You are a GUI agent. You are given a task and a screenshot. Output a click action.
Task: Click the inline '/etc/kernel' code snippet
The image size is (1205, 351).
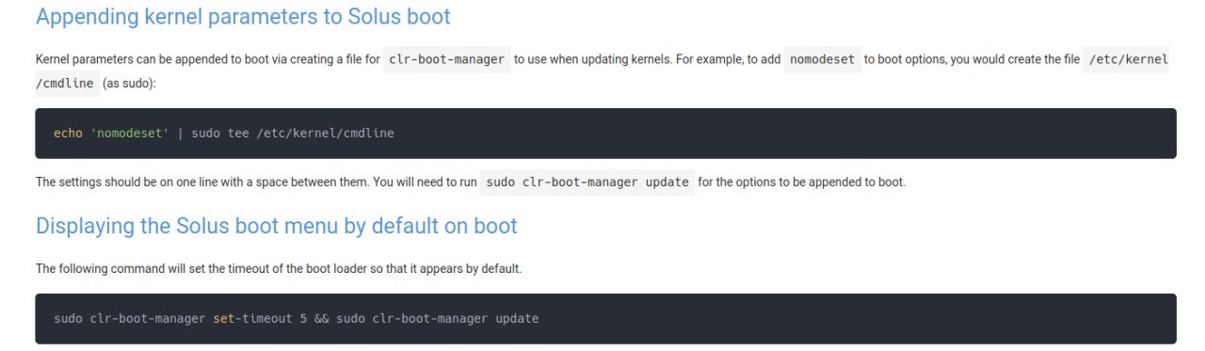click(1127, 59)
